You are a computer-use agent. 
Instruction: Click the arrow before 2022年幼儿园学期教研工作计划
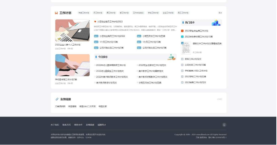click(95, 65)
